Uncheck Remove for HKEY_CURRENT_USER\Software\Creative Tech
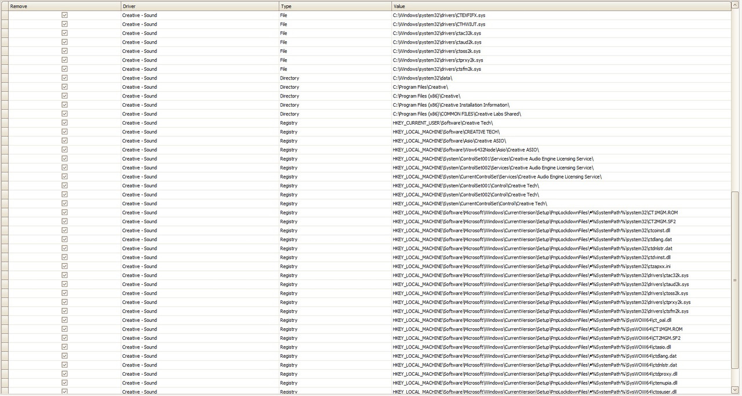742x396 pixels. coord(64,123)
